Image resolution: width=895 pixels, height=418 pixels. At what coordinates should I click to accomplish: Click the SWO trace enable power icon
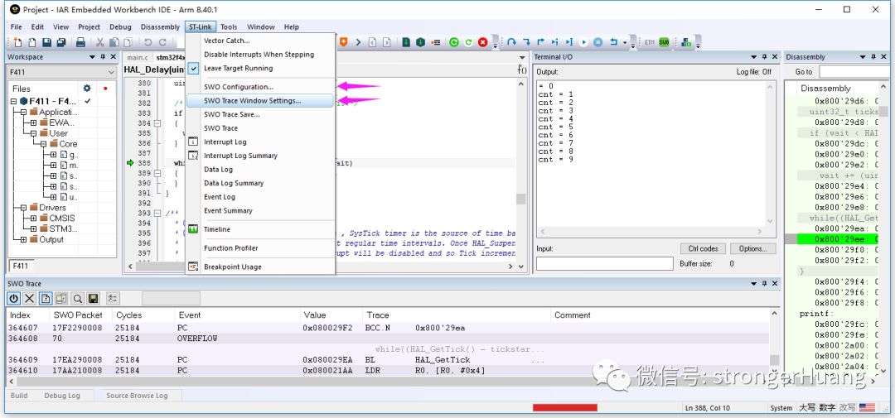pyautogui.click(x=14, y=298)
